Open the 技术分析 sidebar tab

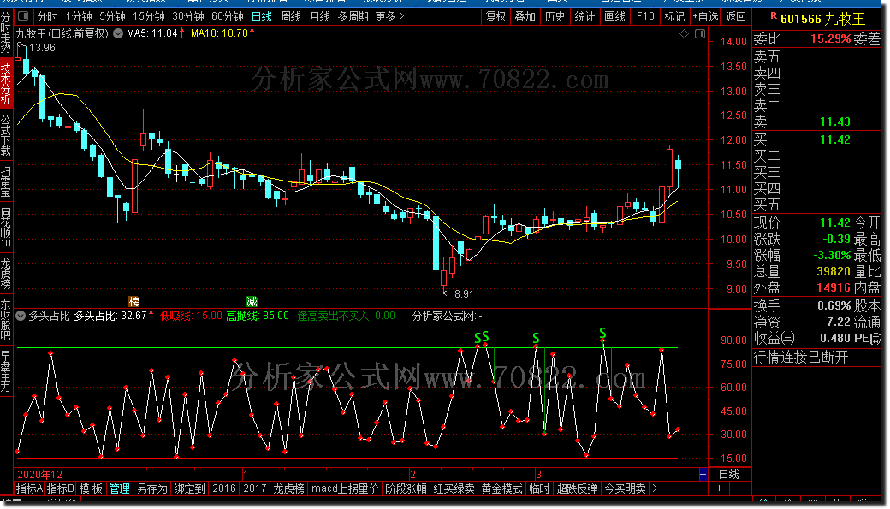[x=6, y=84]
